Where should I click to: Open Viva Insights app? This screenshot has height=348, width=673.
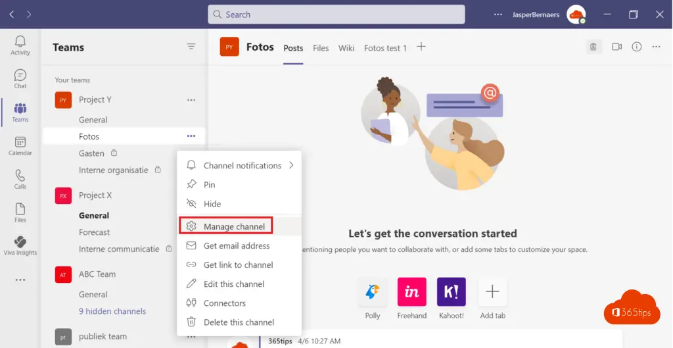[x=20, y=245]
